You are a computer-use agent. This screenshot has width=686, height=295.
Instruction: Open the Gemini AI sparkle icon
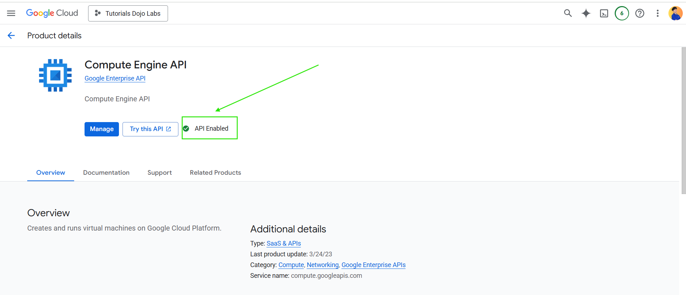click(586, 13)
